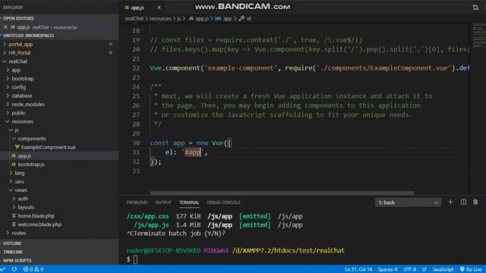Add a new terminal with plus icon
486x273 pixels.
tap(450, 202)
